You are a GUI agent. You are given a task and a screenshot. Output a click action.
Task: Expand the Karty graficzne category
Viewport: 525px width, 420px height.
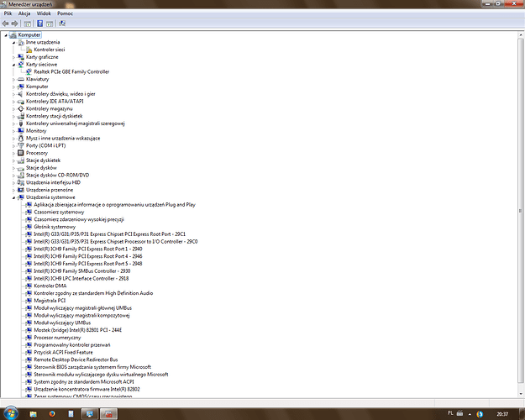pos(13,57)
